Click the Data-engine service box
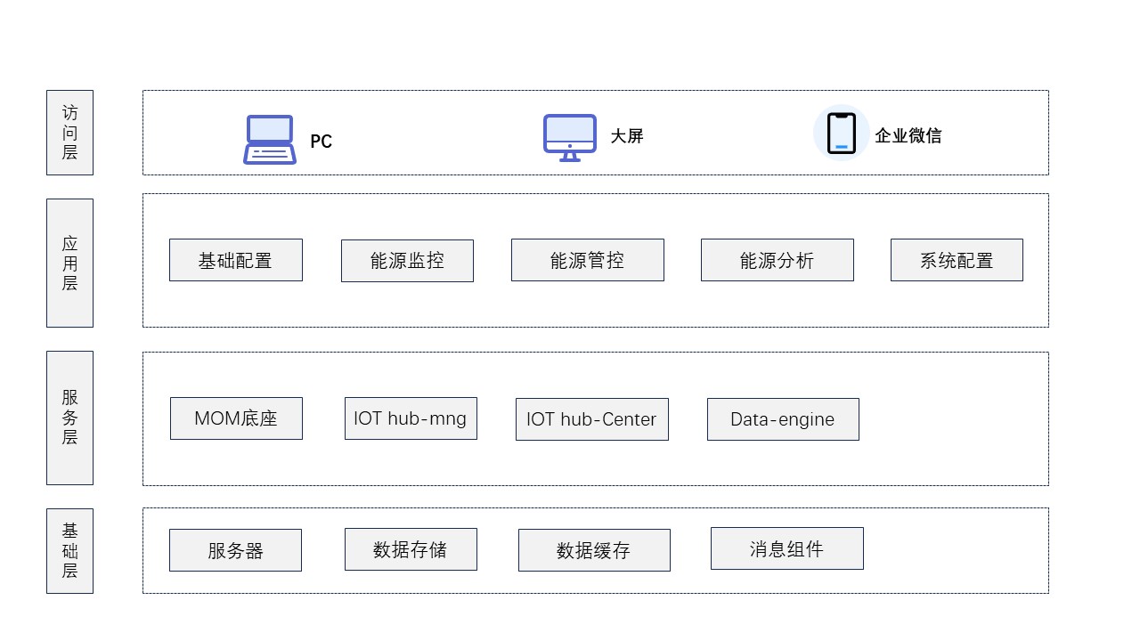Image resolution: width=1140 pixels, height=641 pixels. 783,419
